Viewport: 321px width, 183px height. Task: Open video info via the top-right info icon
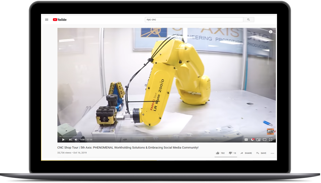pos(271,31)
